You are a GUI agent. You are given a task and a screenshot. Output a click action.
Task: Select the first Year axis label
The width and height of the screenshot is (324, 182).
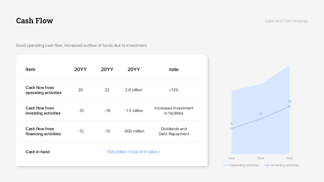(231, 158)
